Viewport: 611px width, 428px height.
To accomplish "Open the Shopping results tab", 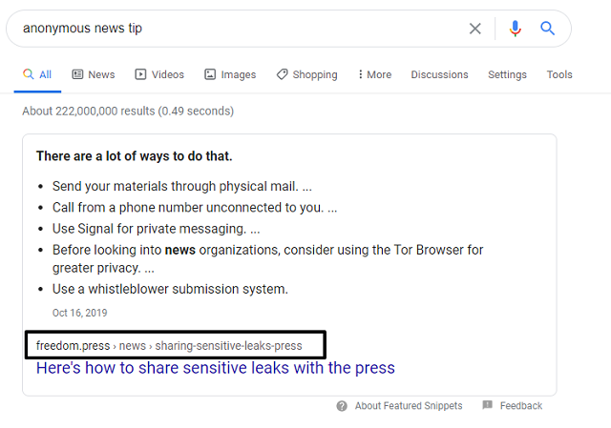I will [x=314, y=74].
